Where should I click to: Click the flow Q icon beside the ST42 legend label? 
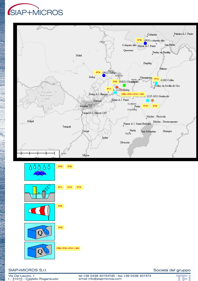39,232
